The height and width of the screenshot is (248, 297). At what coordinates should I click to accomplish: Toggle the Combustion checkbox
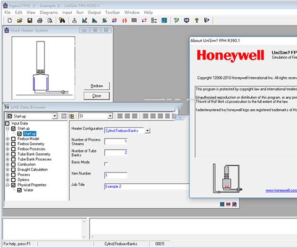(x=14, y=165)
